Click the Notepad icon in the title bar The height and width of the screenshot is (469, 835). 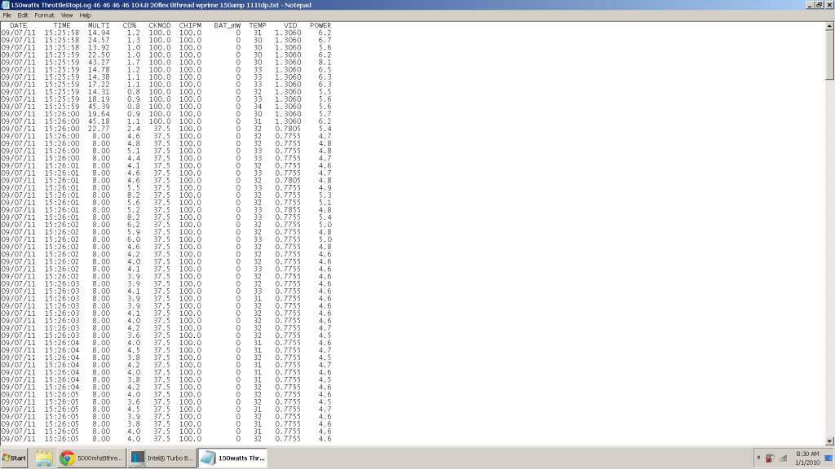click(6, 5)
